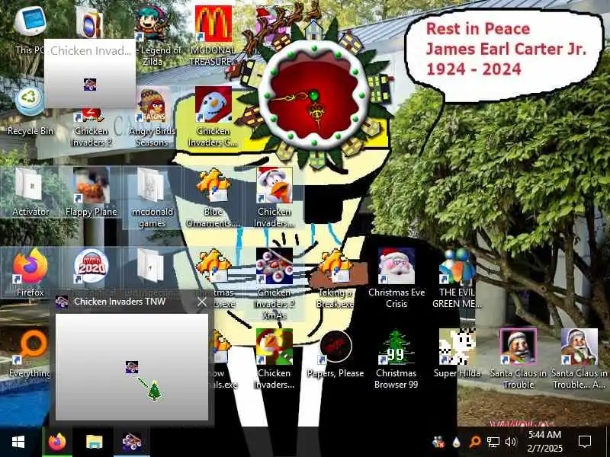Switch to Firefox on the taskbar
The image size is (610, 457).
point(57,442)
